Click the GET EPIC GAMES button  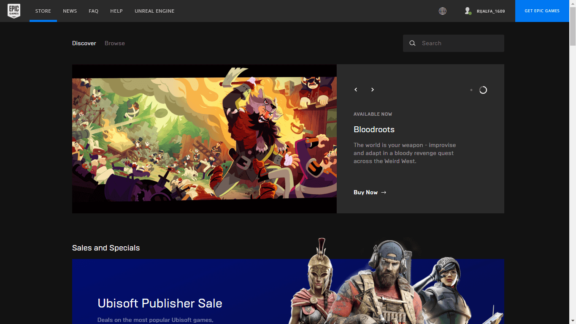(x=542, y=11)
